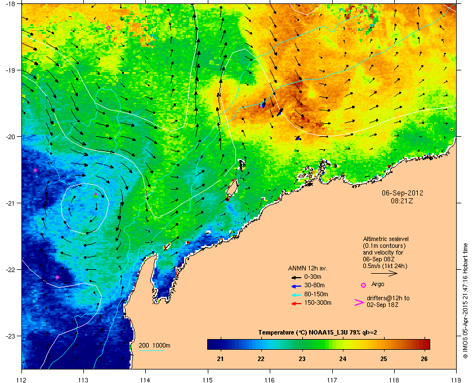Click the cyan 200 1000m isobath legend line

click(x=151, y=351)
